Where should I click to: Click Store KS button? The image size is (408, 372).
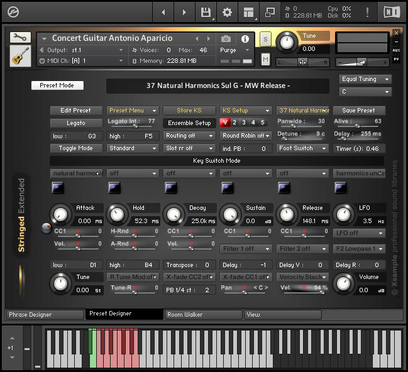189,111
